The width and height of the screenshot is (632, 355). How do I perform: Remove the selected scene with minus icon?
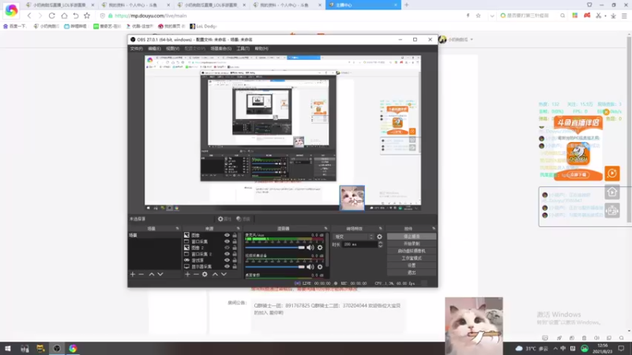coord(141,274)
